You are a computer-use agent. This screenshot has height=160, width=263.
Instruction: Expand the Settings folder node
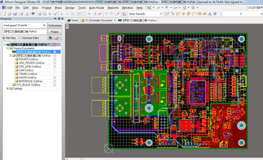8,88
